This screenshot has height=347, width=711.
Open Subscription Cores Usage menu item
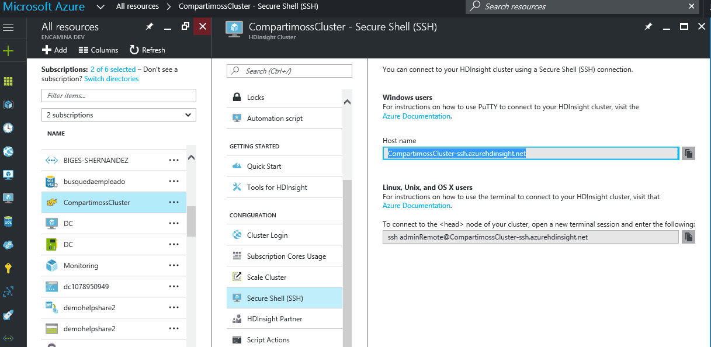click(x=284, y=256)
